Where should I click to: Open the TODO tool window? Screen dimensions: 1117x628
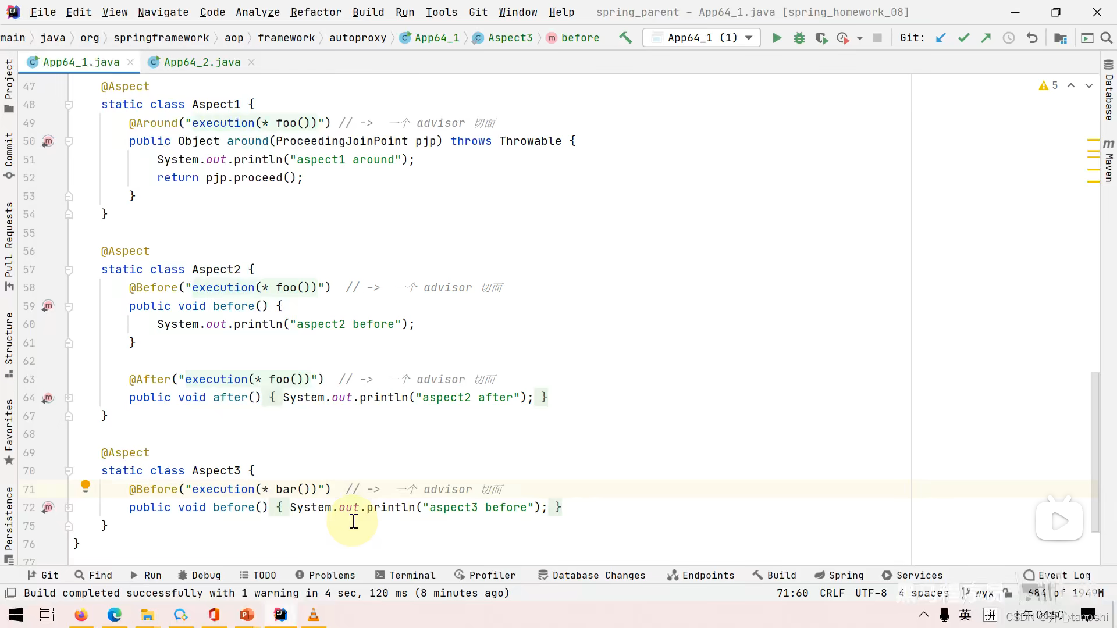pos(258,575)
